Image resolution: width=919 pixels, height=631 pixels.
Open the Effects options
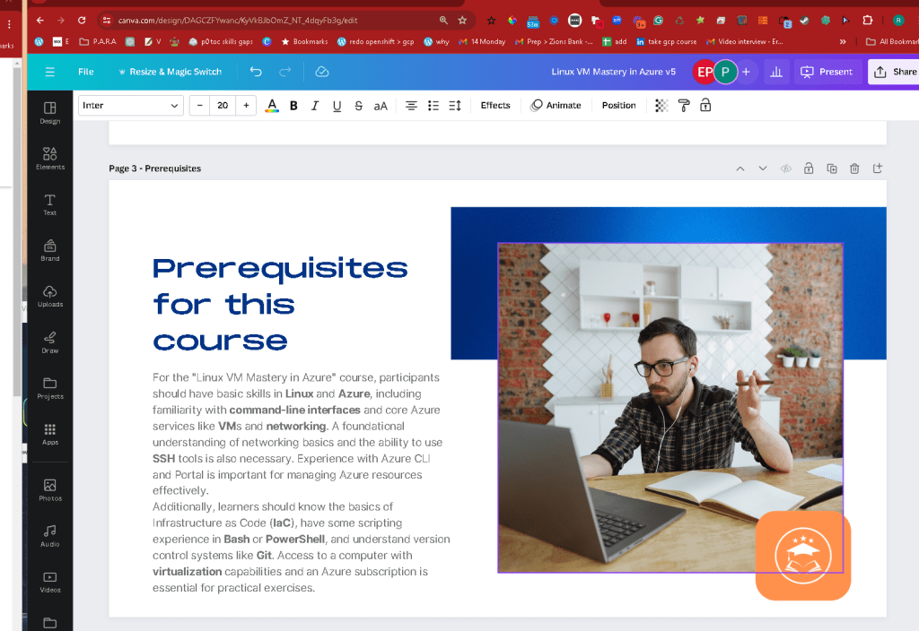(495, 106)
